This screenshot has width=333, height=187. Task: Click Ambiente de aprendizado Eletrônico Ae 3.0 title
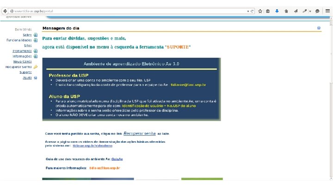pyautogui.click(x=131, y=64)
